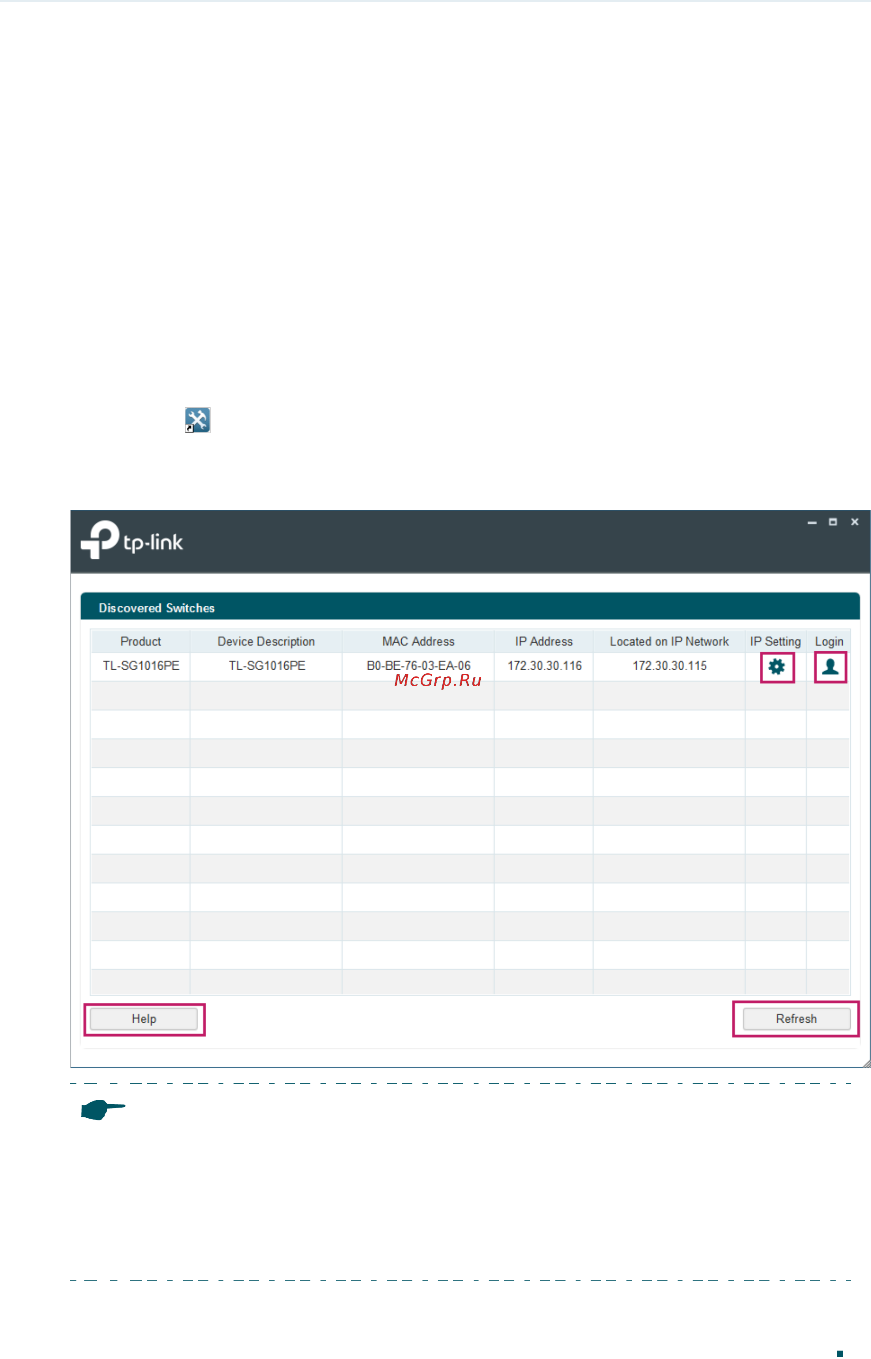Select network address 172.30.30.115
Screen dimensions: 871x1359
[x=670, y=666]
